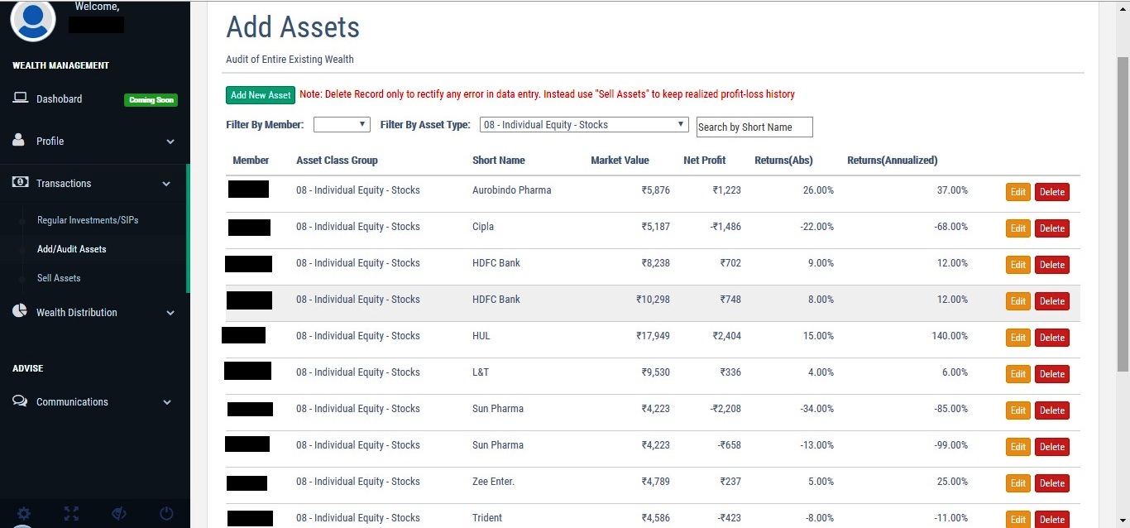Screen dimensions: 1130x528
Task: Click the Wealth Distribution pie chart icon
Action: (20, 311)
